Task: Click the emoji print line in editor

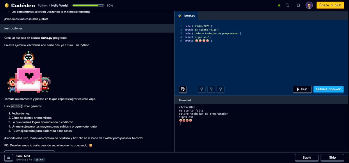Action: [198, 41]
